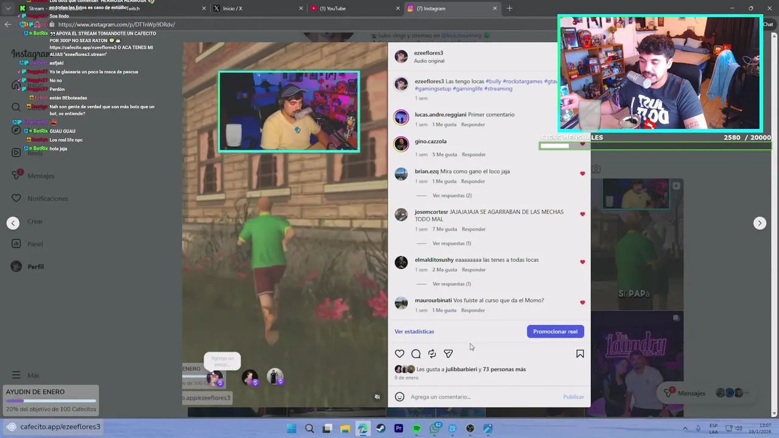Open Notificaciones in Instagram sidebar
Image resolution: width=779 pixels, height=438 pixels.
(x=40, y=198)
